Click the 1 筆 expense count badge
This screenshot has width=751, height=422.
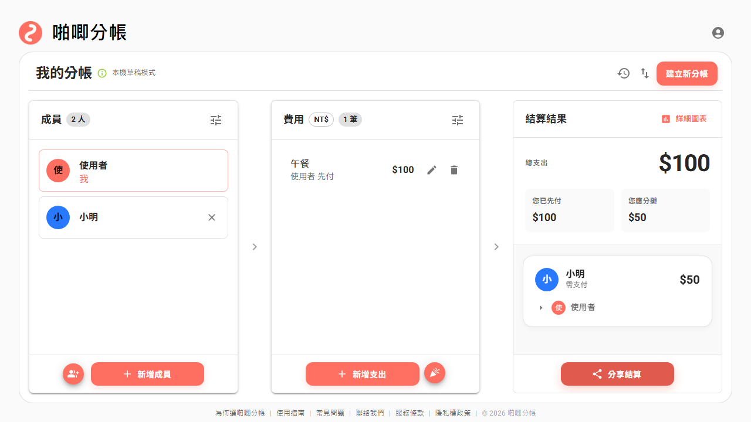point(350,120)
